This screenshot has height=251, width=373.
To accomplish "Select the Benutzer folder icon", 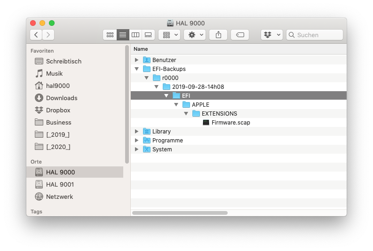I will (x=147, y=60).
